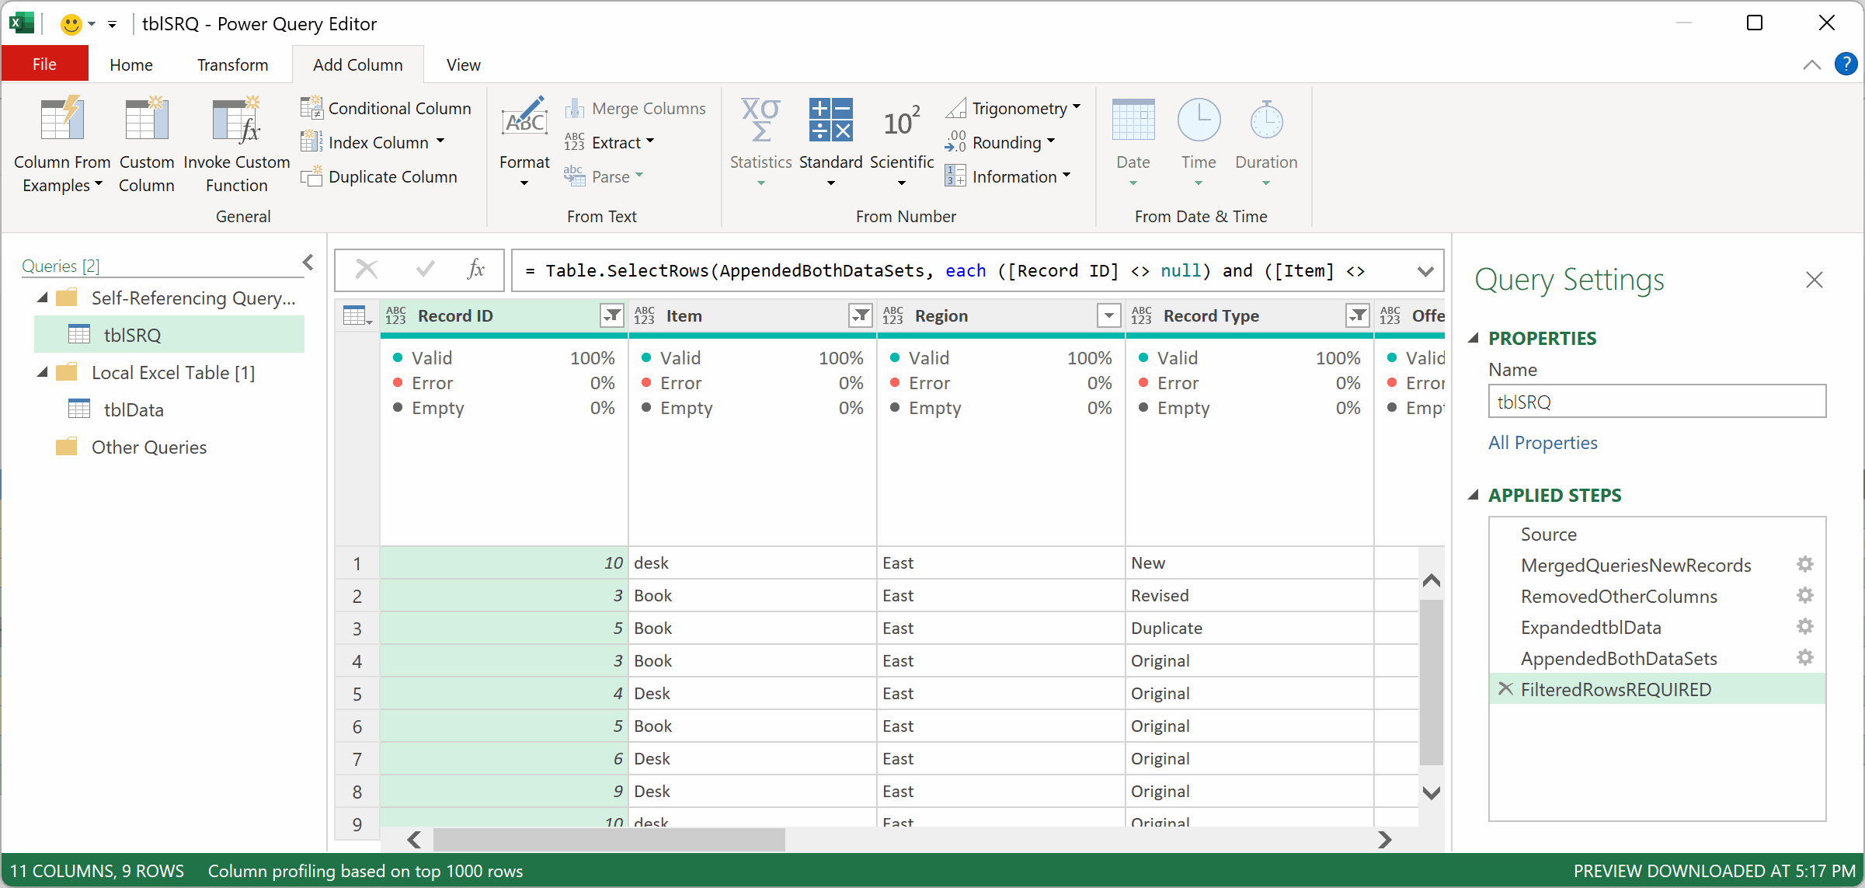The height and width of the screenshot is (888, 1865).
Task: Open Record Type column filter
Action: [1358, 315]
